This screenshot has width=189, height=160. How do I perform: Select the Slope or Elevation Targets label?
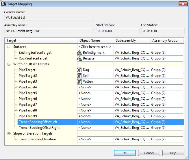(x=33, y=133)
